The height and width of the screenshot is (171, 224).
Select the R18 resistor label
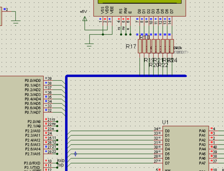[x=144, y=37]
